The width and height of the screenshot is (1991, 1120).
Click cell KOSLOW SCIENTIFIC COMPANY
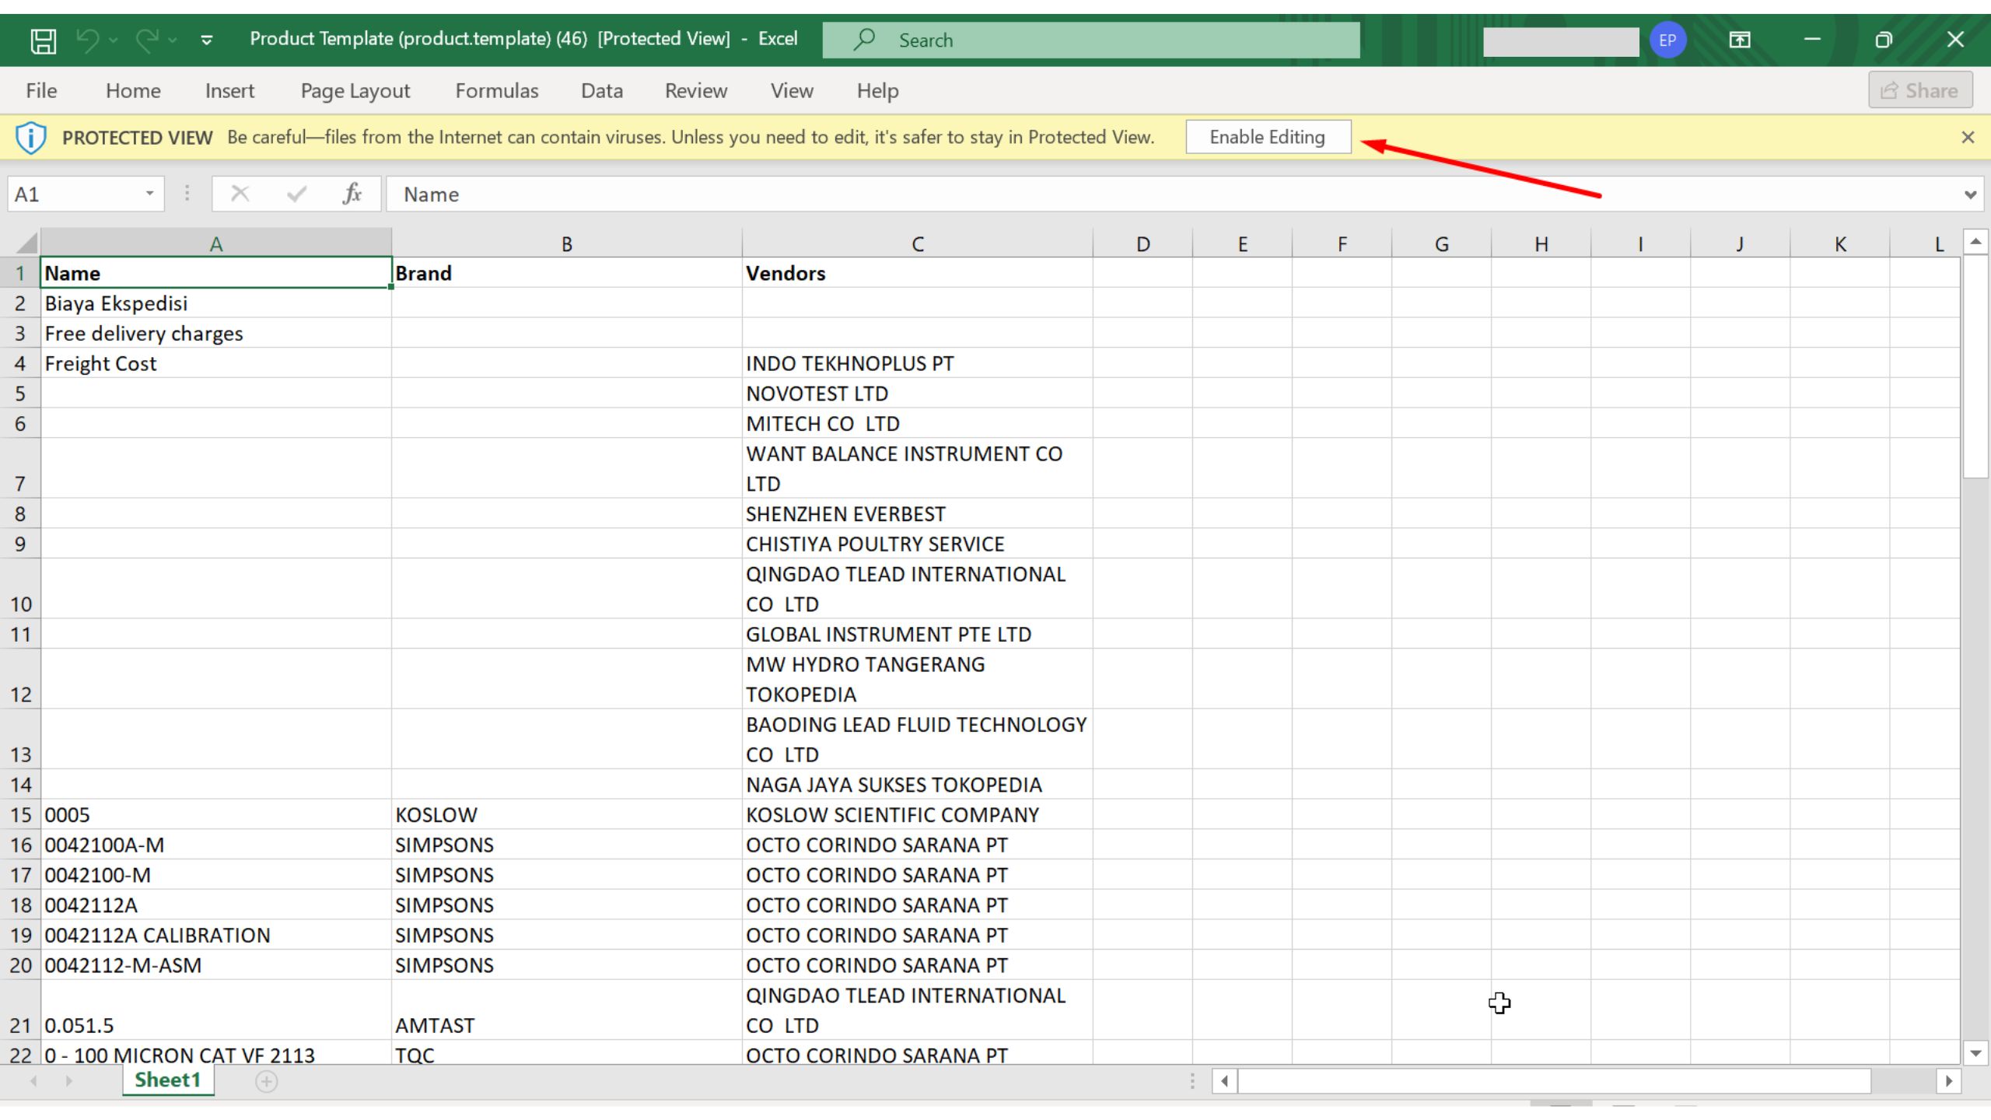click(x=918, y=814)
